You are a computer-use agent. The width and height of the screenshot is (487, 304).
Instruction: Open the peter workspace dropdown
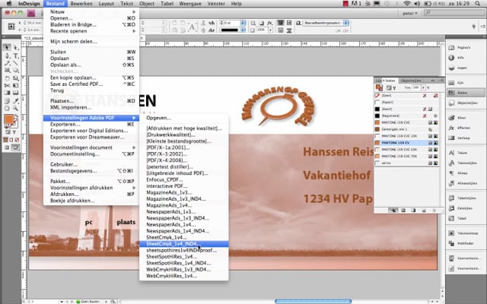[x=410, y=13]
